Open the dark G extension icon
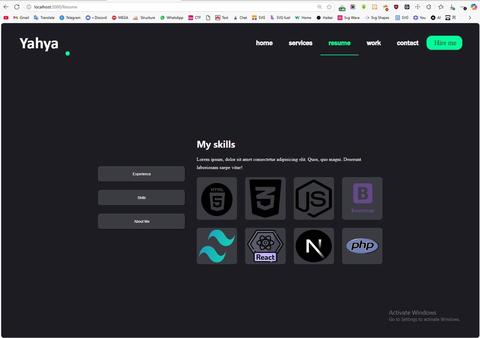The height and width of the screenshot is (338, 480). [x=407, y=7]
